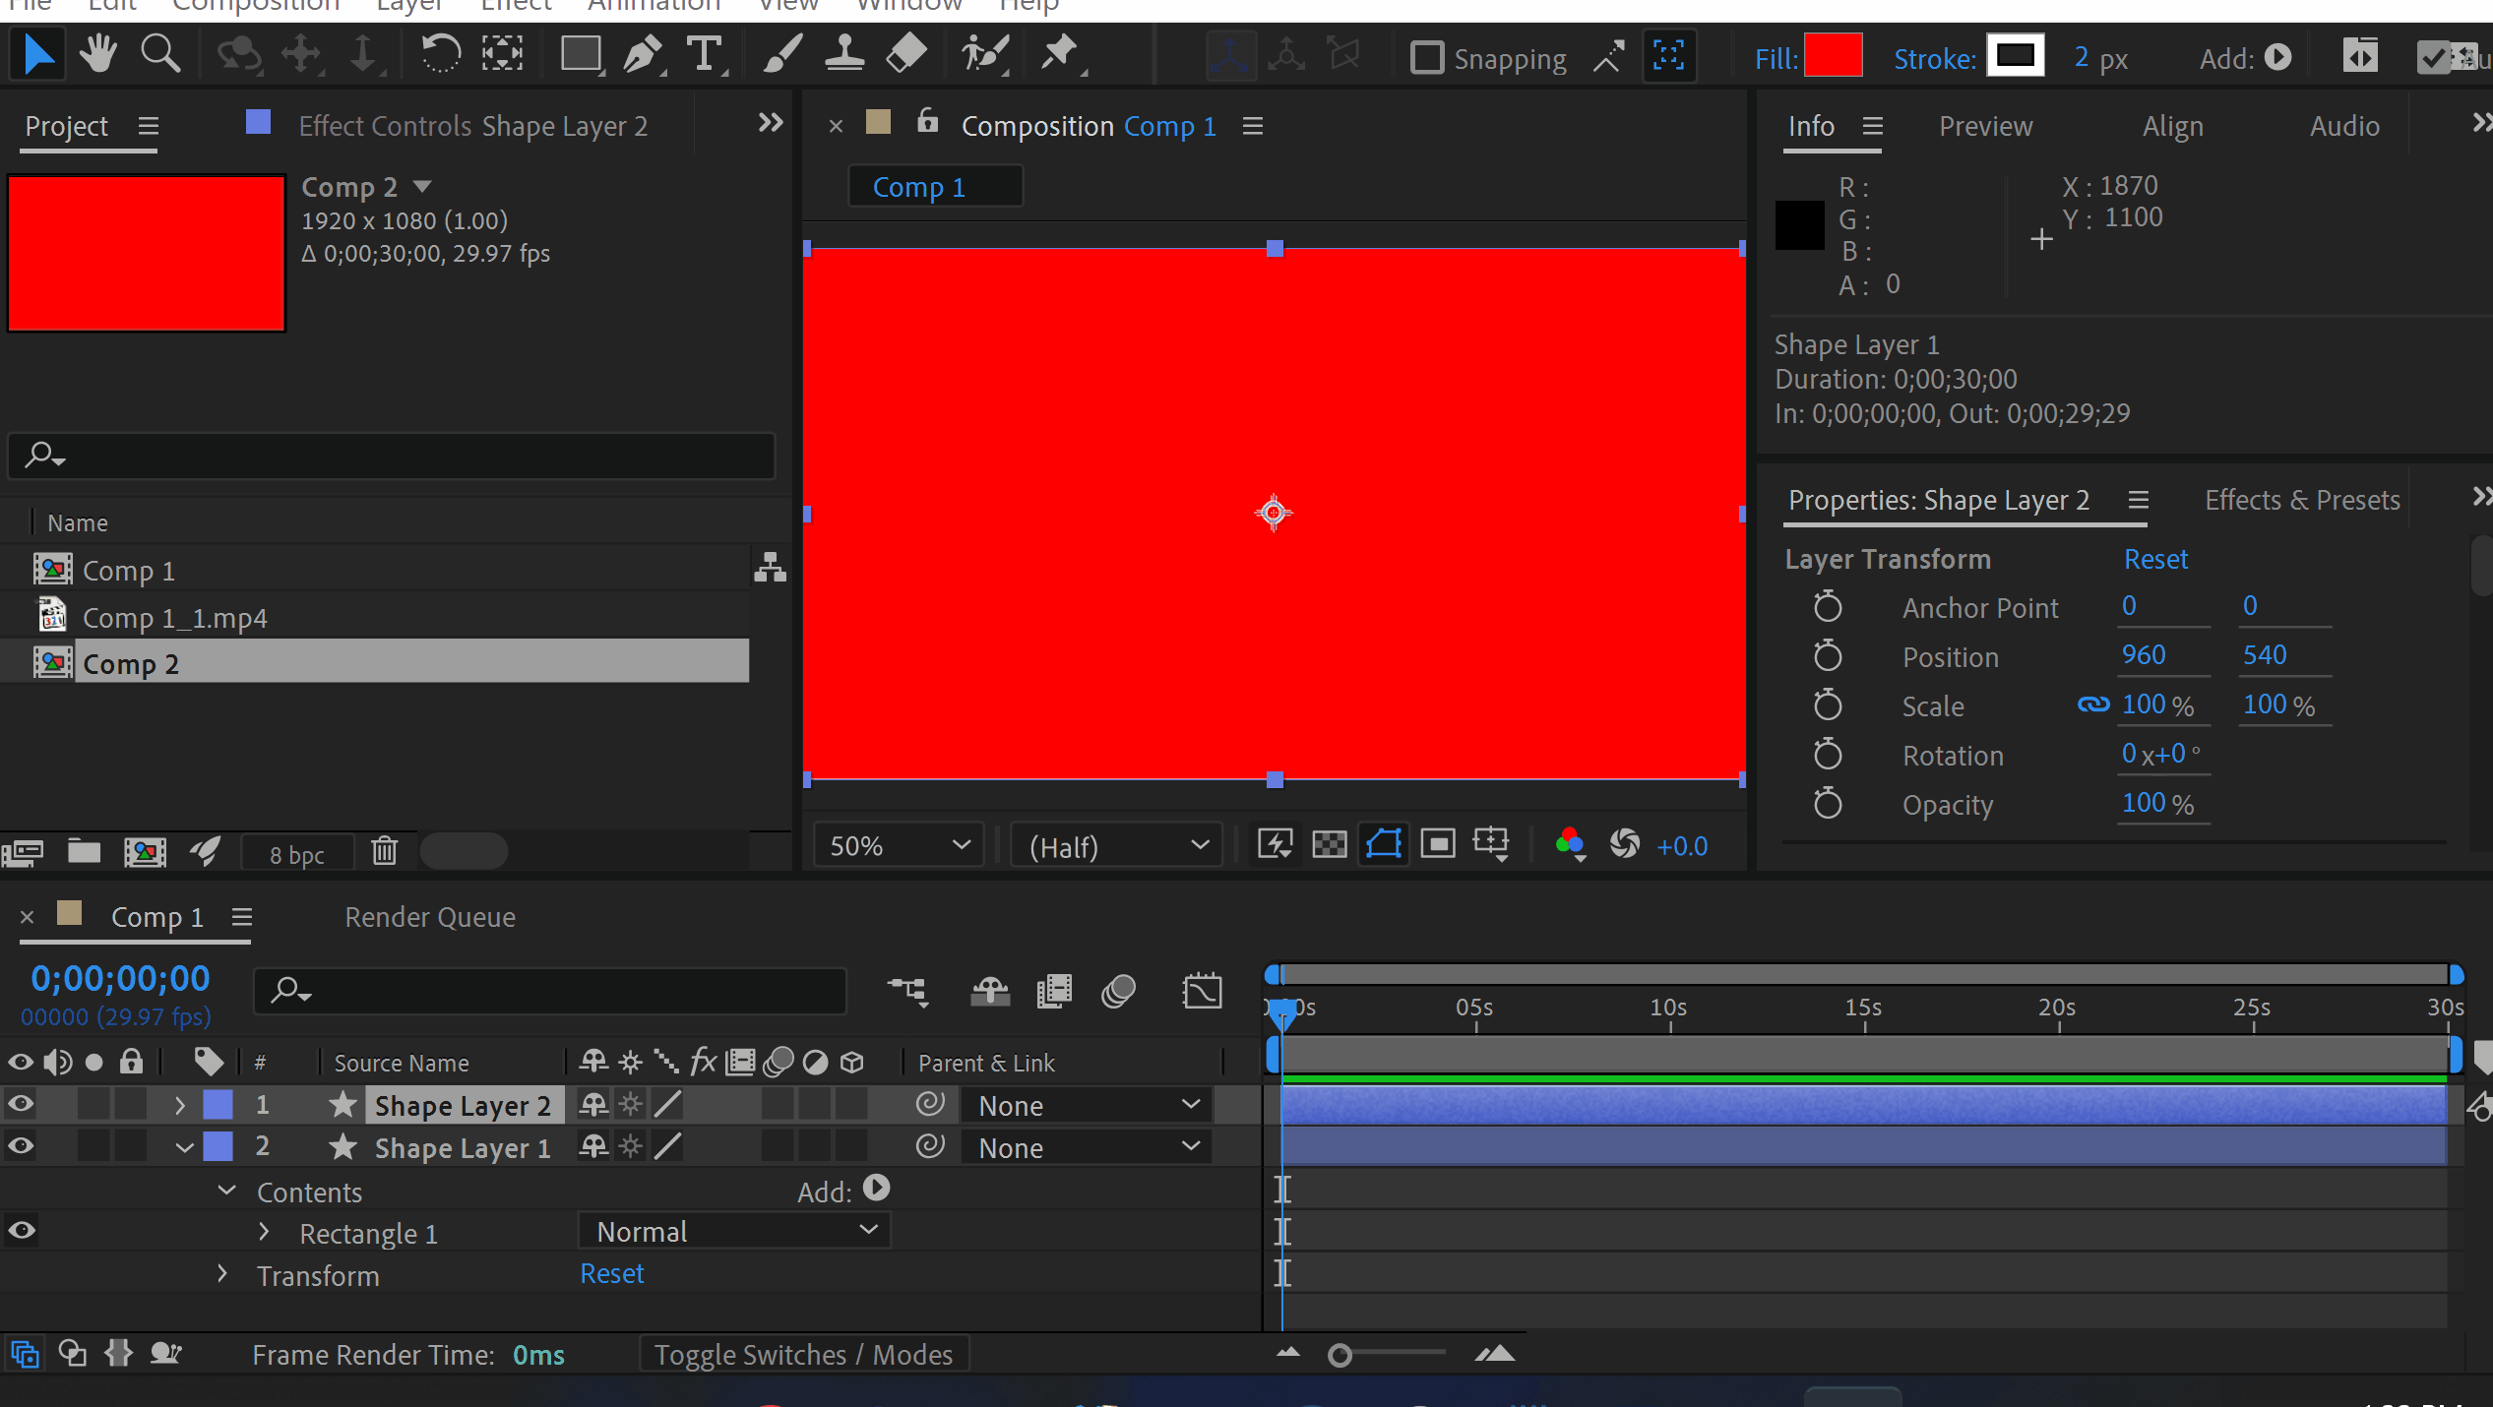Select the Type tool

click(x=705, y=54)
